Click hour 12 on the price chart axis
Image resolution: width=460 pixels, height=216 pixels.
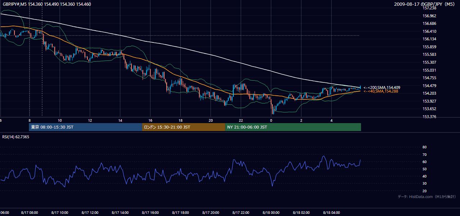[90, 121]
